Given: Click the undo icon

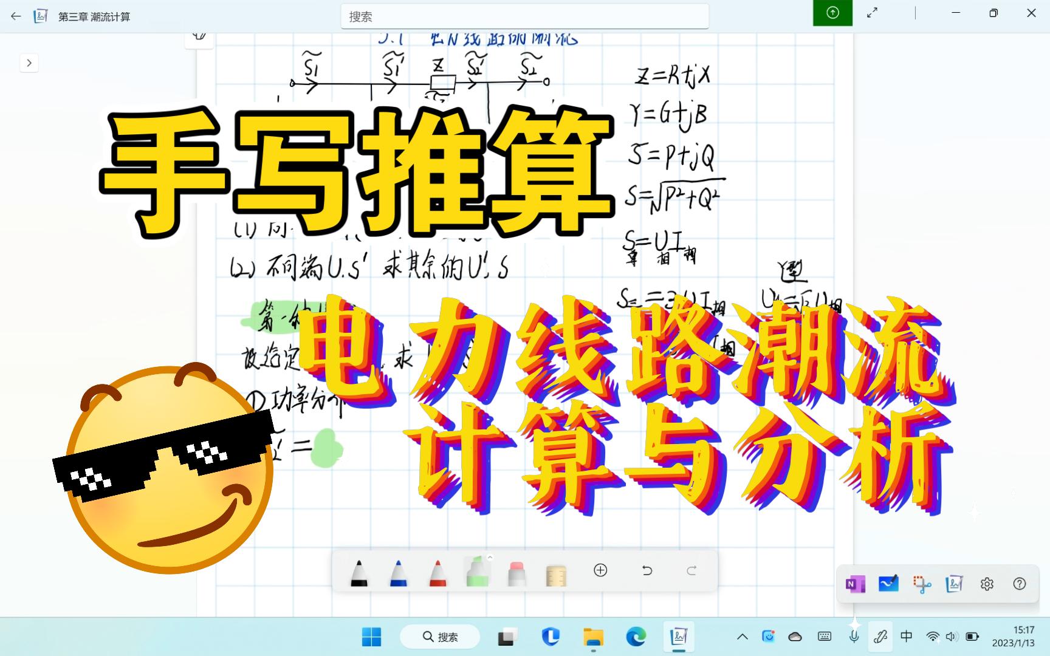Looking at the screenshot, I should click(647, 570).
